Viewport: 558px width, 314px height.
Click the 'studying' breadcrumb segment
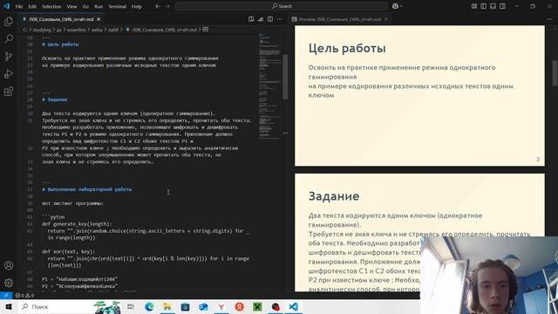coord(42,30)
